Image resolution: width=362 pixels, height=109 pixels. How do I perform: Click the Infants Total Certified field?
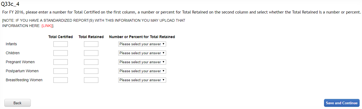point(61,44)
